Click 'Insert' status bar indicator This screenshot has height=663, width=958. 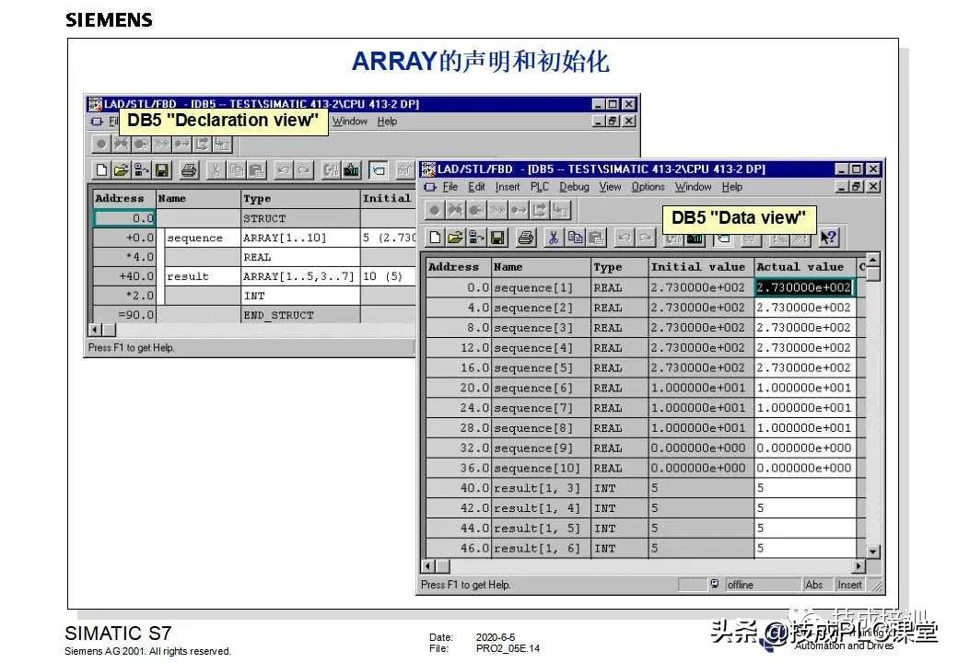(x=849, y=585)
